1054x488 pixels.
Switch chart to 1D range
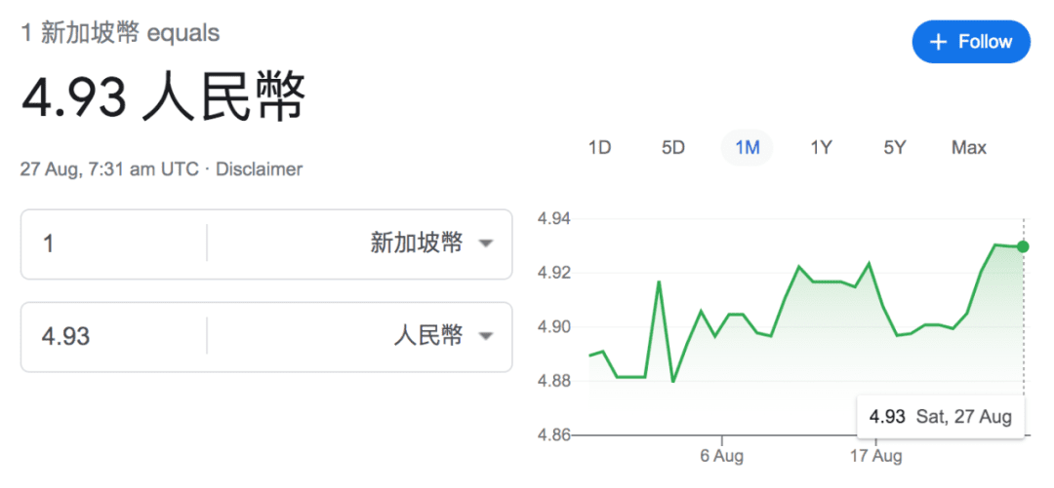coord(599,148)
